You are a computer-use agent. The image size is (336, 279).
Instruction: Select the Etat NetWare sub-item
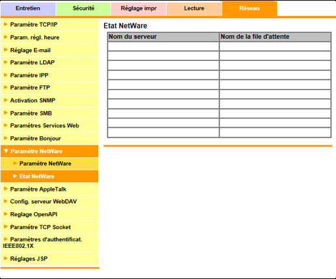pos(49,176)
